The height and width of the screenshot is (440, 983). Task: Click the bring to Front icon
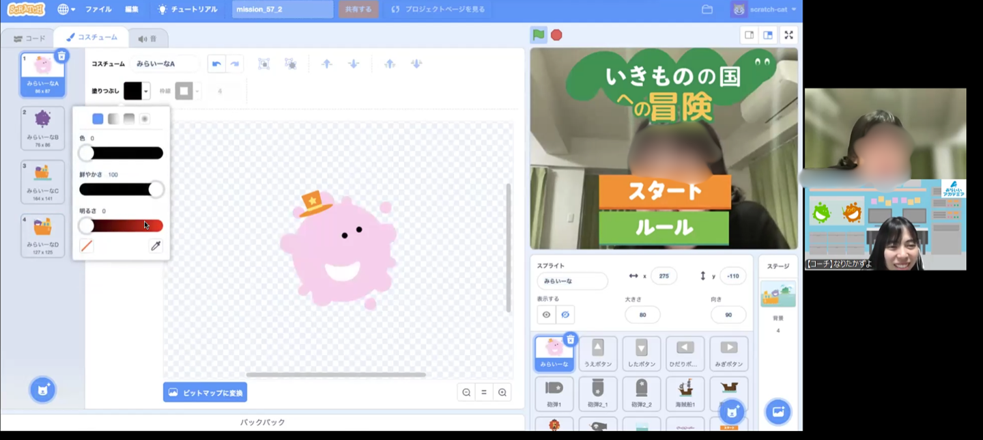click(x=390, y=64)
